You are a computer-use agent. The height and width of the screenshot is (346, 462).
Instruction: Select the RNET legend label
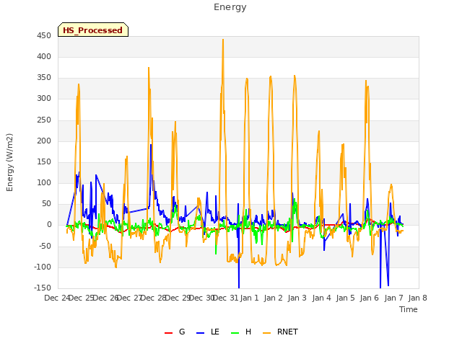(x=287, y=332)
